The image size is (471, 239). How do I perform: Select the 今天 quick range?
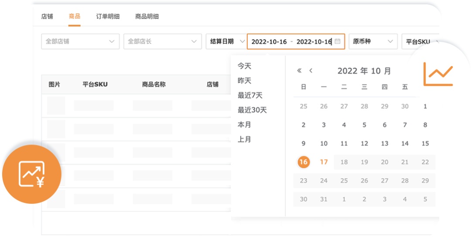pyautogui.click(x=244, y=66)
